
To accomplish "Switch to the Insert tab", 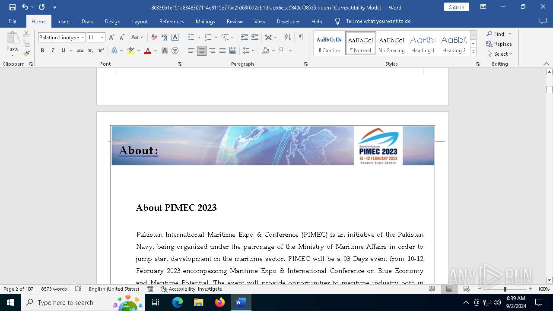I will 64,21.
